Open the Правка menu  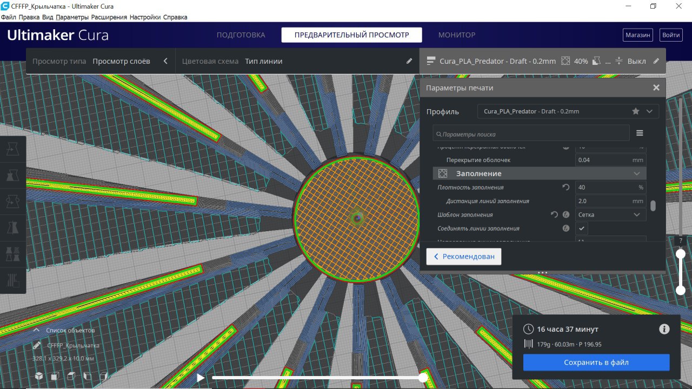29,17
